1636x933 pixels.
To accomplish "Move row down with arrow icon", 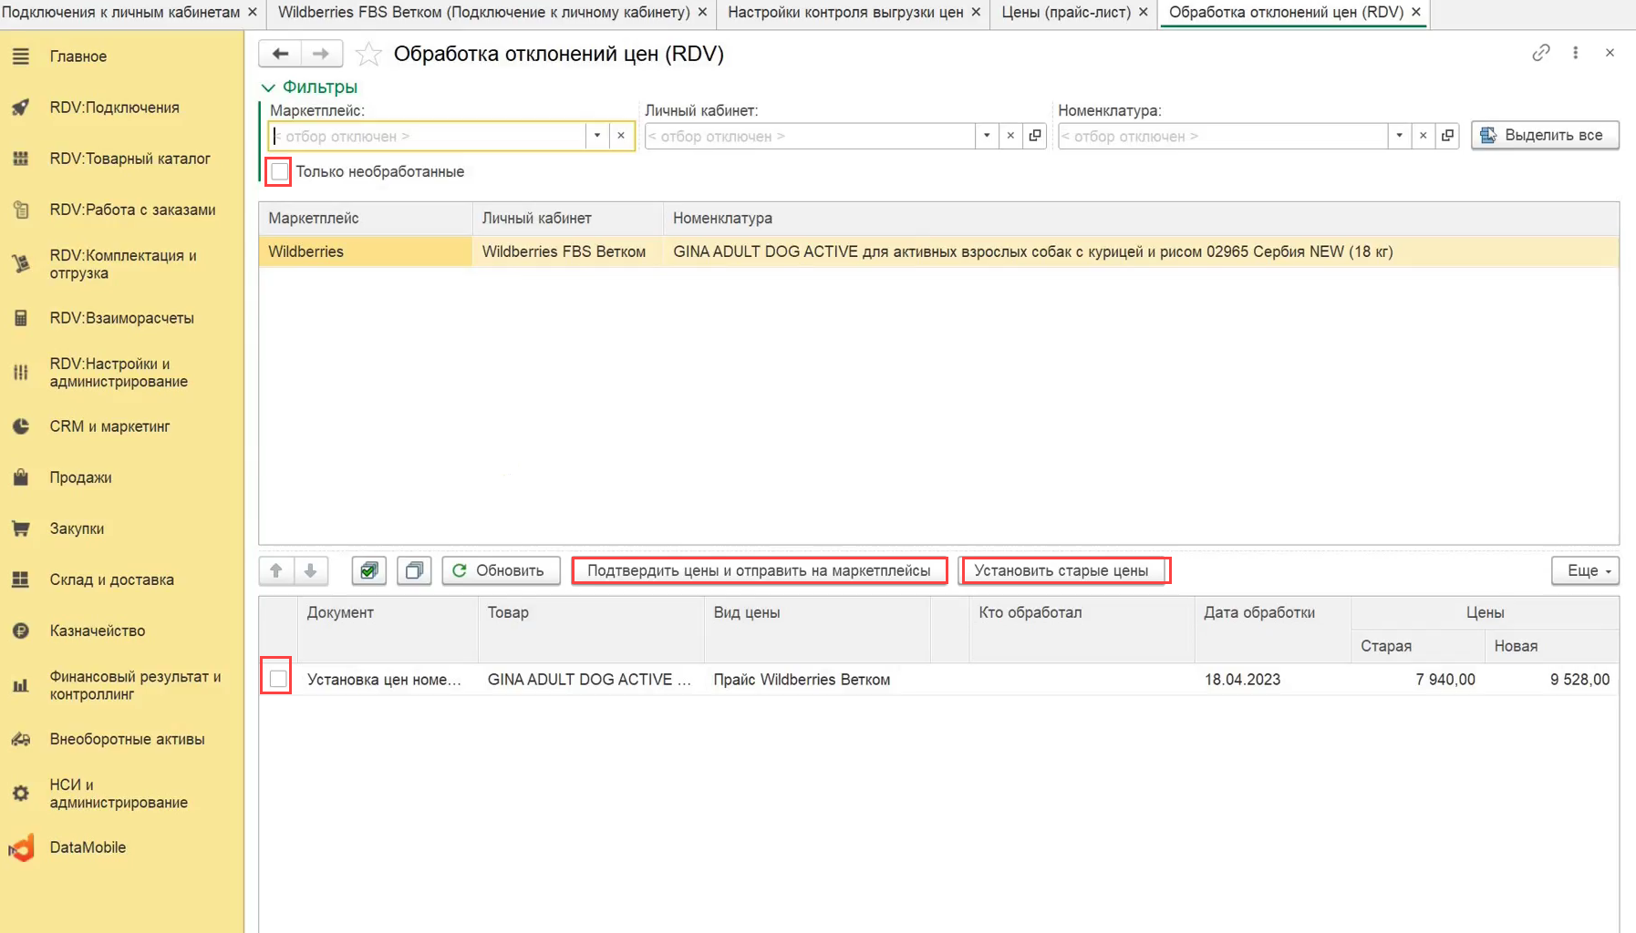I will [310, 570].
